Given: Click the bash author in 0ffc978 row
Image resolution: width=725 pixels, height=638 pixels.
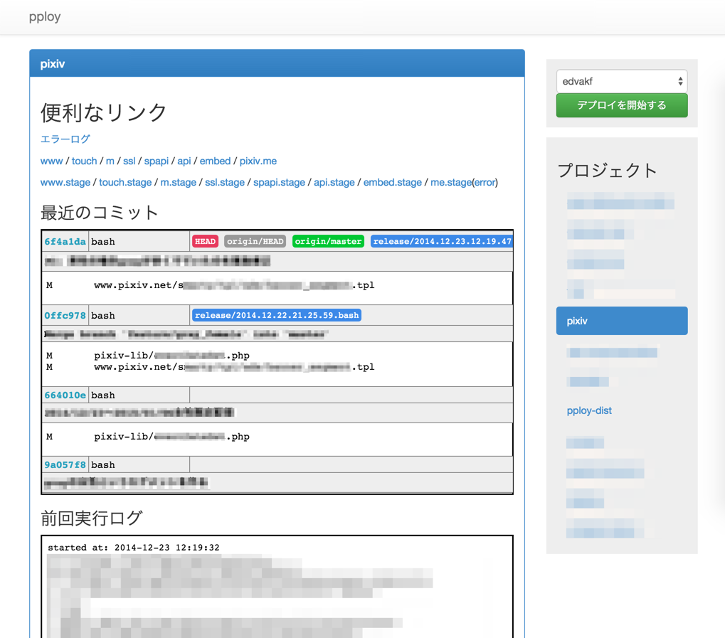Looking at the screenshot, I should (x=103, y=316).
